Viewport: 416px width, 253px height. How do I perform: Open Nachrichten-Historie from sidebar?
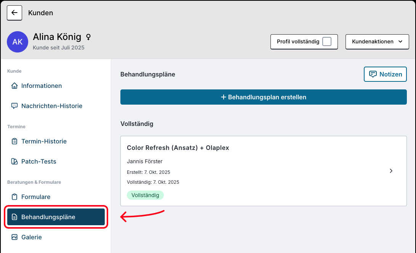pyautogui.click(x=52, y=106)
